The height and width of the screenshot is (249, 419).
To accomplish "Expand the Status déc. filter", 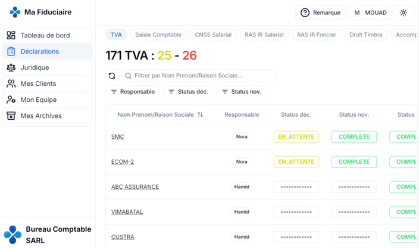I will (188, 92).
